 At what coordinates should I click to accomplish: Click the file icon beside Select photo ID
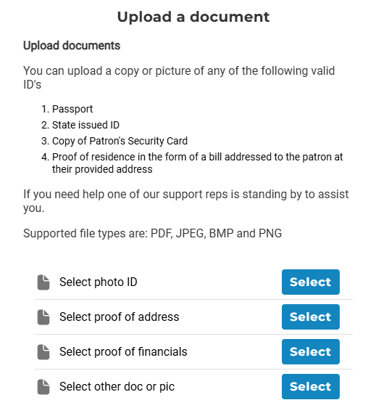click(43, 282)
